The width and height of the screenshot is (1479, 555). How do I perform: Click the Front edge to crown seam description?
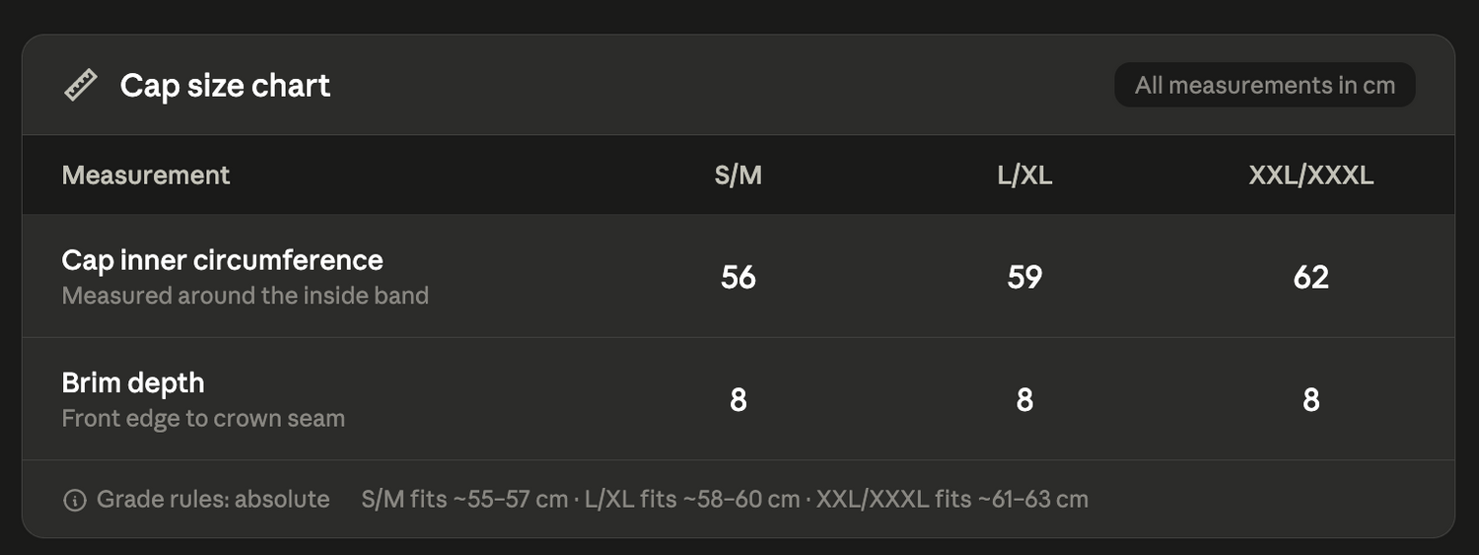(203, 418)
